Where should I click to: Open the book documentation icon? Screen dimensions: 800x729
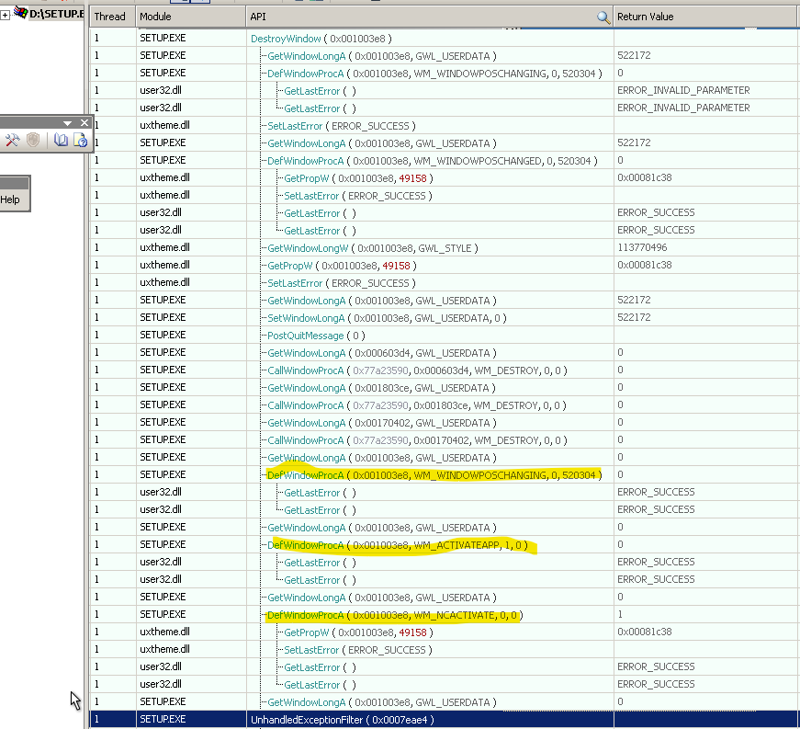[x=61, y=140]
